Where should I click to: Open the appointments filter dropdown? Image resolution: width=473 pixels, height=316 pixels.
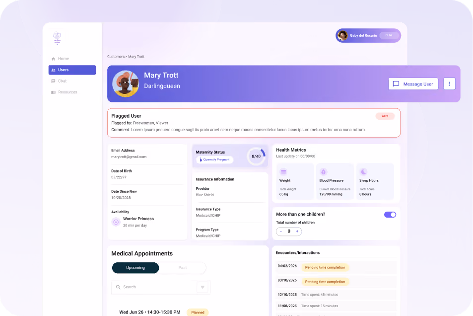(203, 287)
